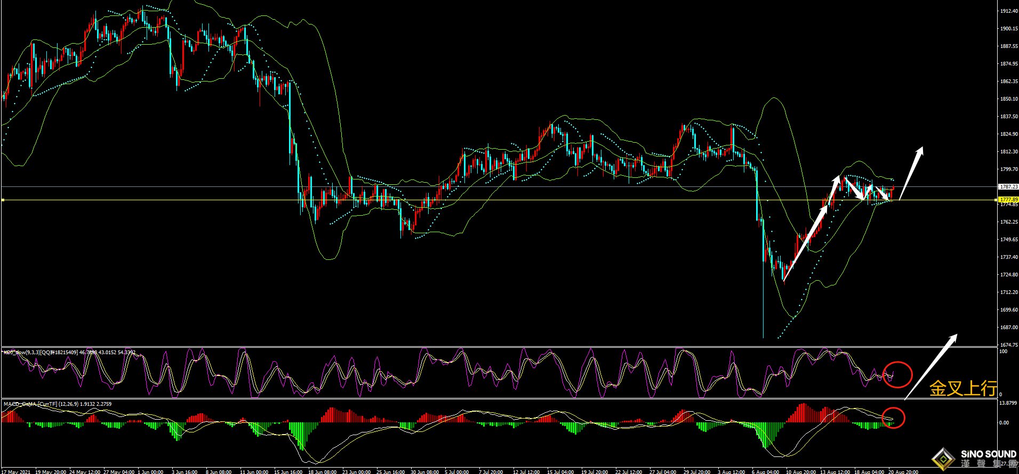Click the 1837.50 price scale label
The image size is (1019, 474).
[x=1009, y=117]
